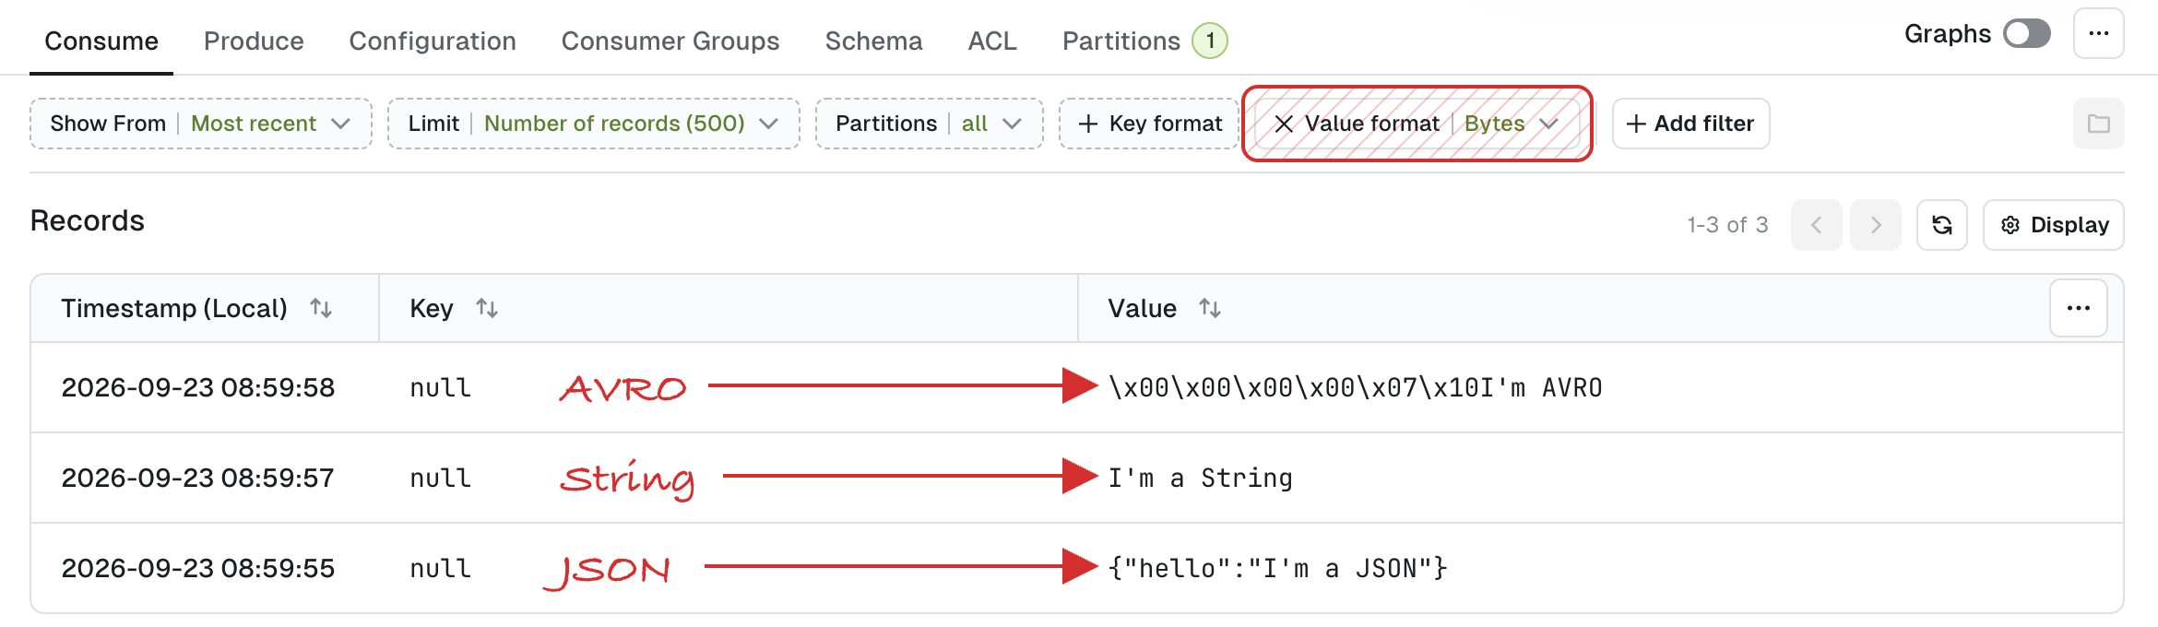Sort by Timestamp (Local) column
This screenshot has width=2158, height=627.
coord(321,308)
